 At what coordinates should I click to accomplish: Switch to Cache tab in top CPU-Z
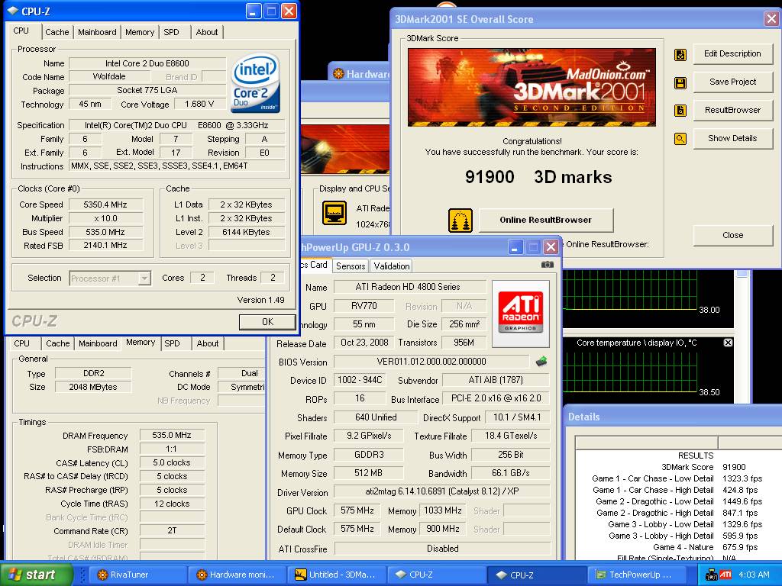(57, 32)
